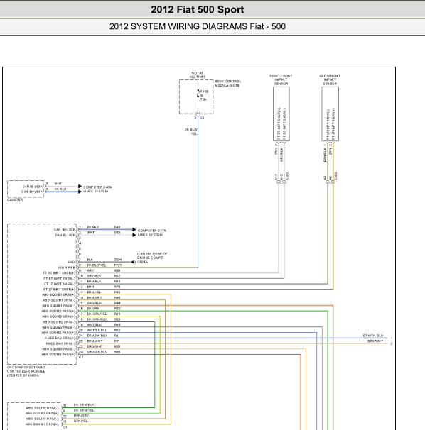425x430 pixels.
Task: Click circuit number 'D41' at controller pin 1
Action: click(117, 227)
